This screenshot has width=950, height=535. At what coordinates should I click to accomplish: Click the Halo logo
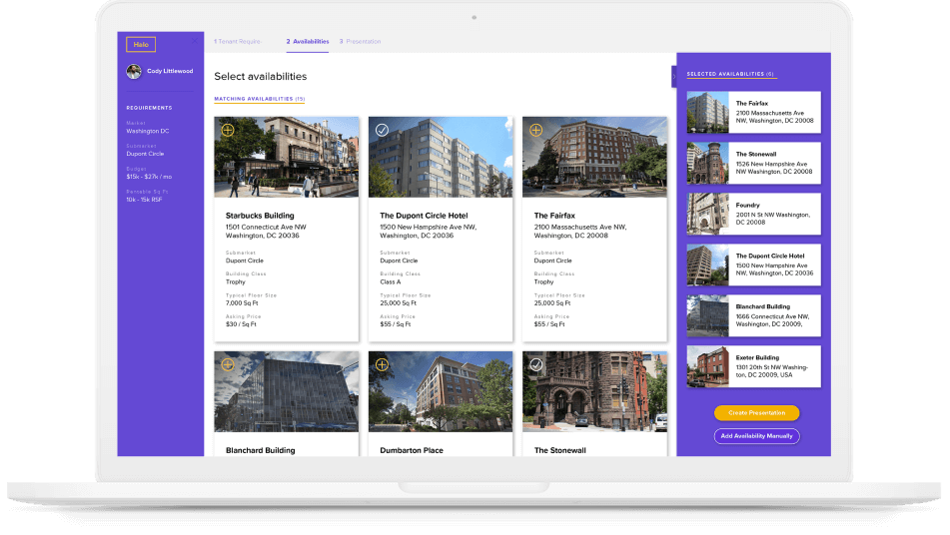click(x=140, y=45)
